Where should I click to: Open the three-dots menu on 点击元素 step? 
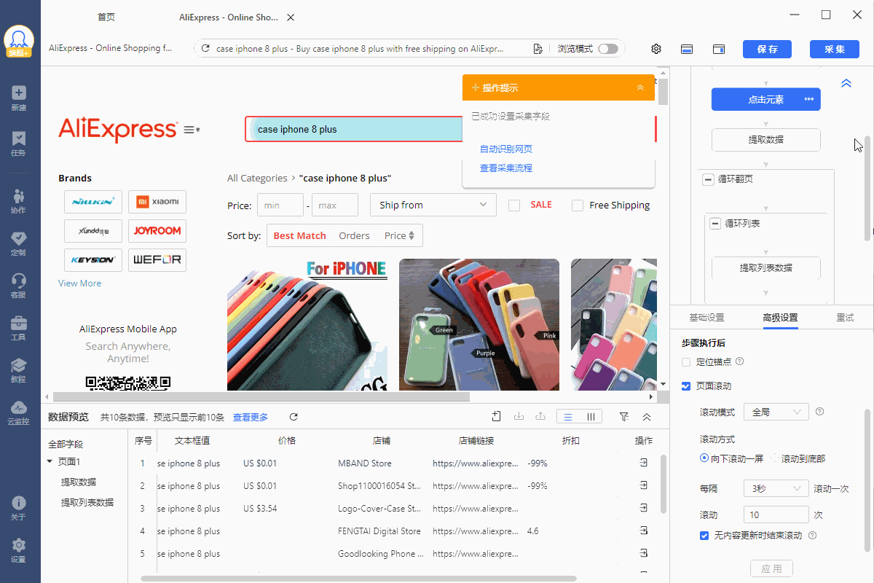coord(808,99)
